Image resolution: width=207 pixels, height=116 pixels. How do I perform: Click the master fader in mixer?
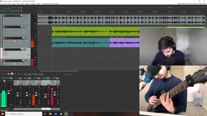pyautogui.click(x=9, y=92)
